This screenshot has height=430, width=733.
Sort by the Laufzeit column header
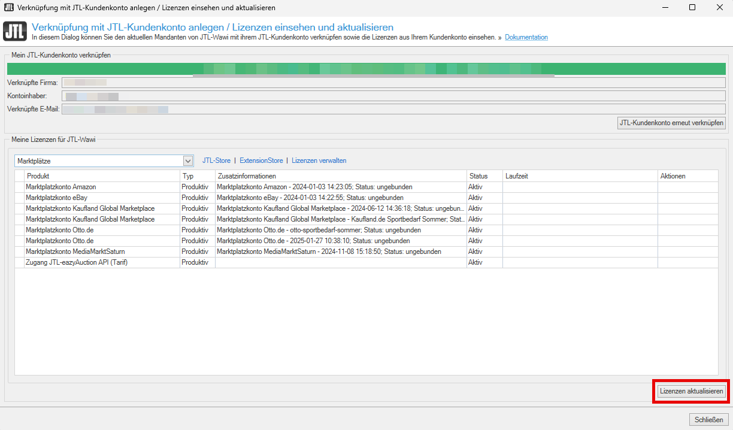[x=580, y=176]
